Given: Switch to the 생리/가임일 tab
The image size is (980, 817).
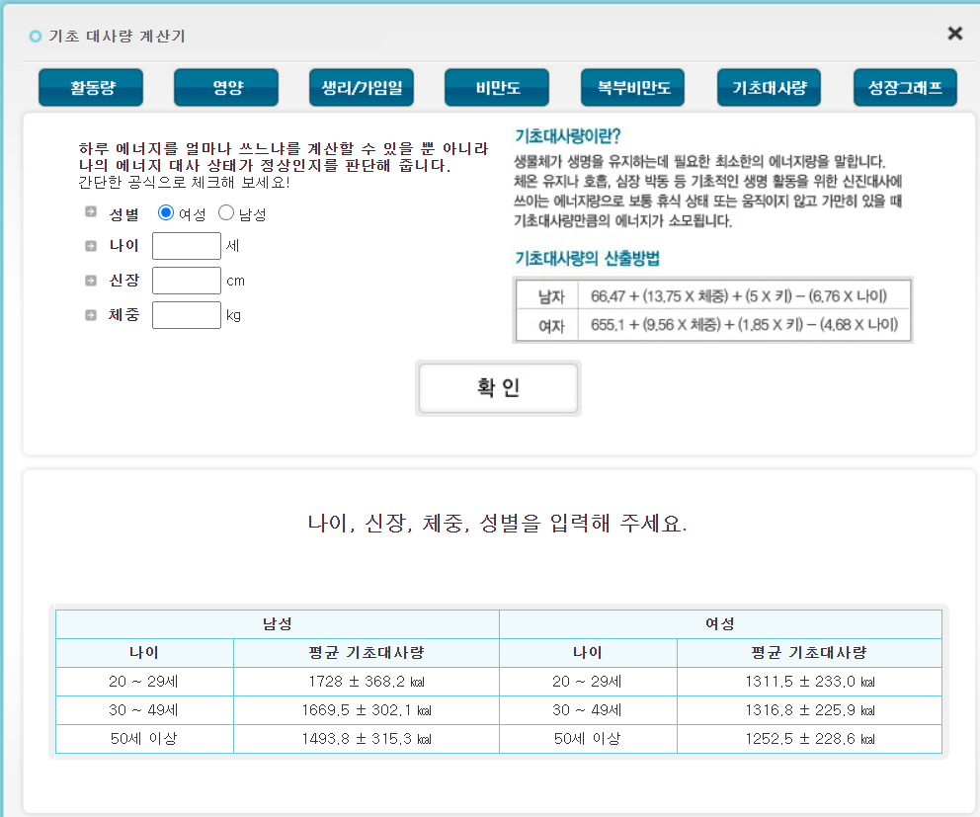Looking at the screenshot, I should tap(362, 88).
